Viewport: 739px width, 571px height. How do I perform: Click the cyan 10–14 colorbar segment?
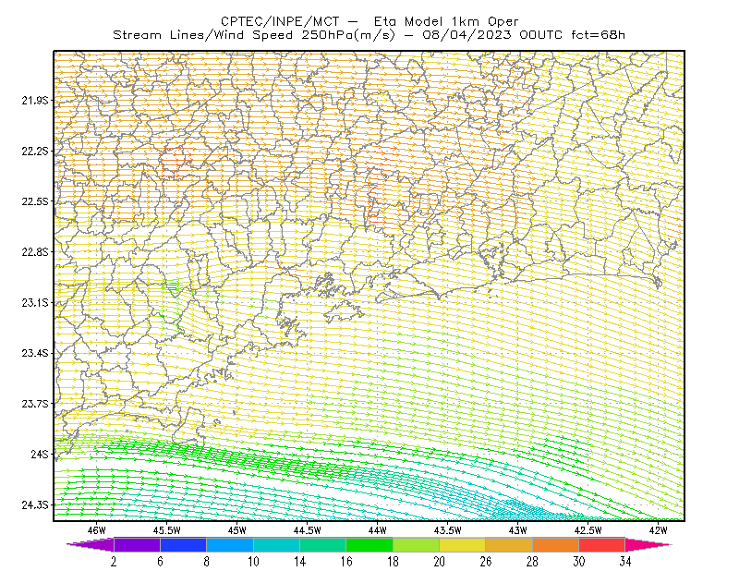276,544
